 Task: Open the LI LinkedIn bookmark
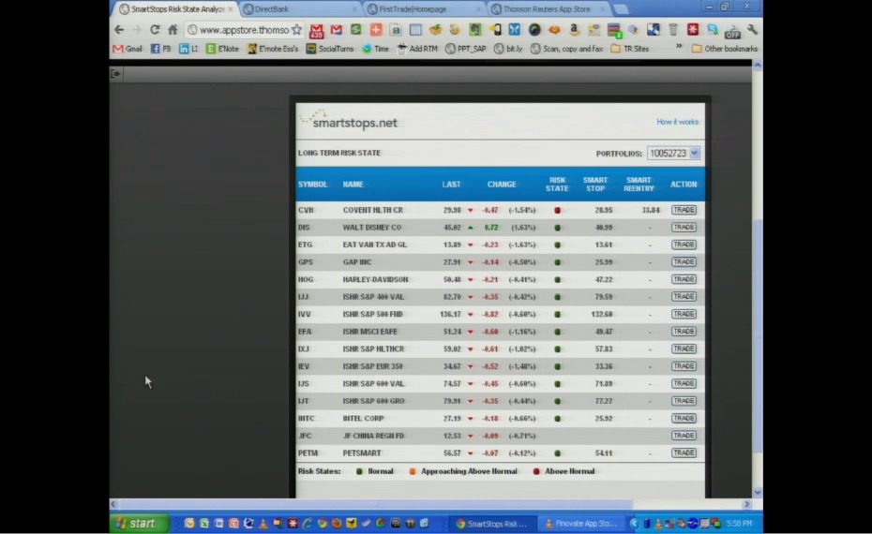click(x=188, y=49)
